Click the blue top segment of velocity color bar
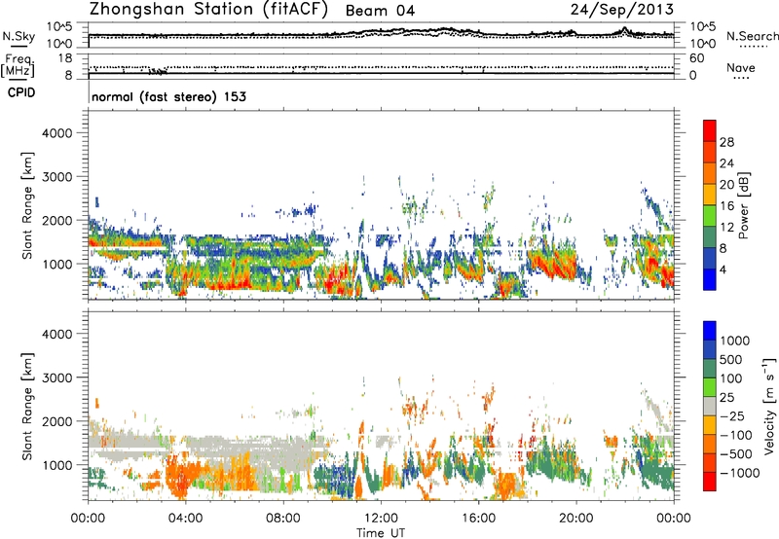The image size is (779, 539). coord(710,330)
